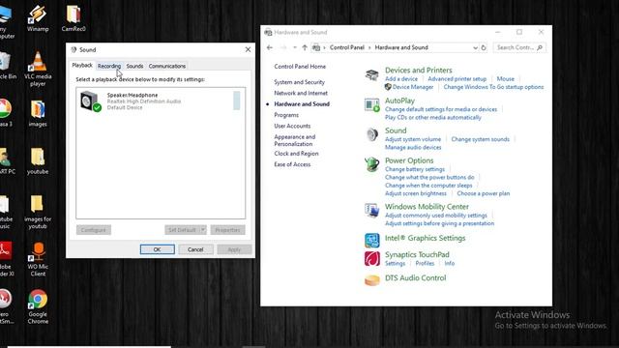Click the Synaptics TouchPad icon

tap(371, 258)
